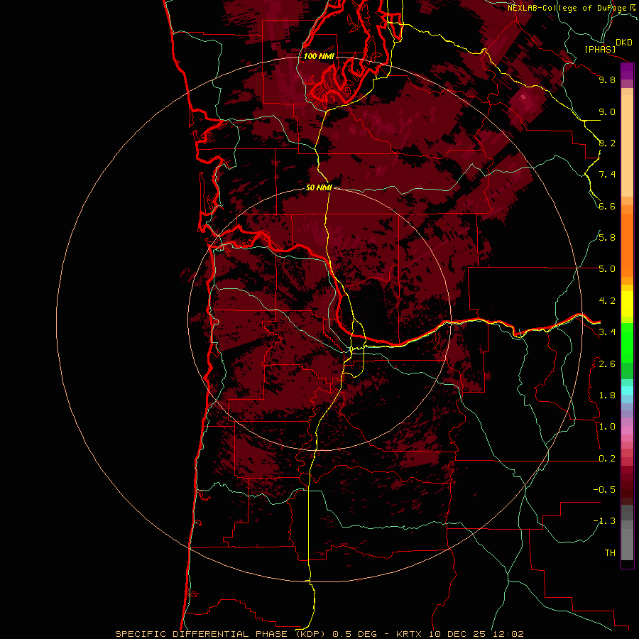Image resolution: width=639 pixels, height=639 pixels.
Task: Click the [PHAS] units label
Action: pyautogui.click(x=600, y=49)
